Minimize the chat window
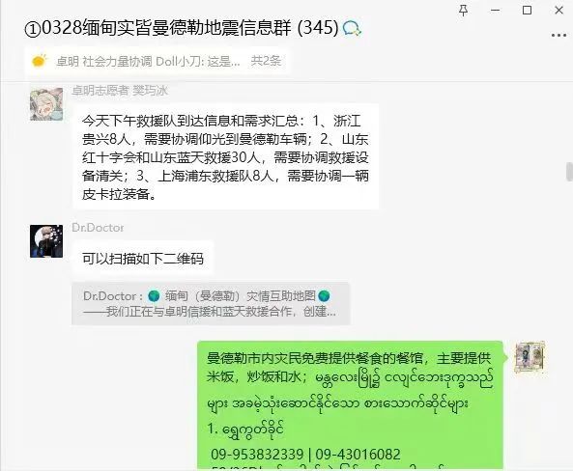Image resolution: width=573 pixels, height=471 pixels. [495, 11]
